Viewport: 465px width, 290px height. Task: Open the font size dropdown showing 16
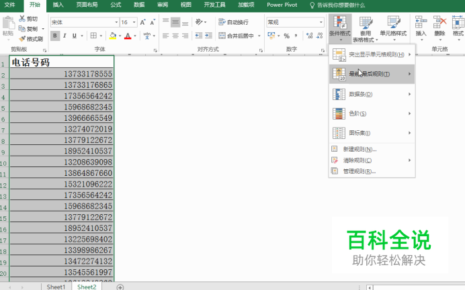[x=134, y=22]
